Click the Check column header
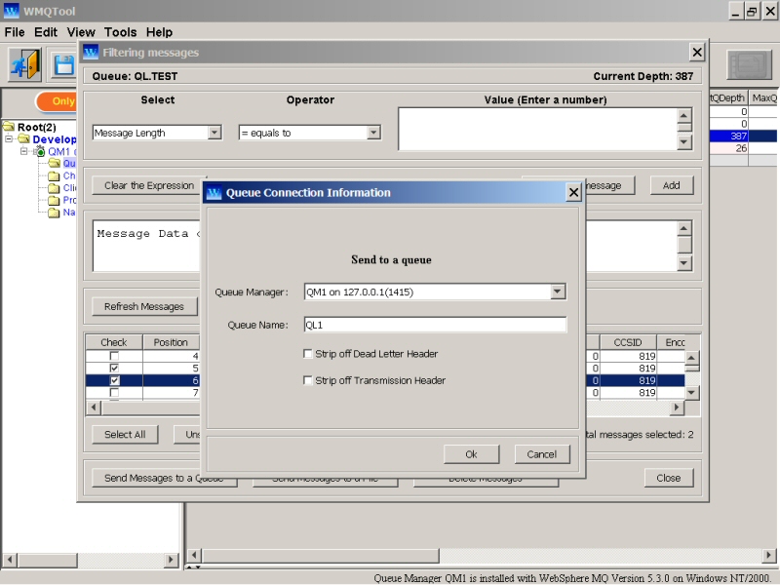This screenshot has height=585, width=780. pyautogui.click(x=114, y=342)
